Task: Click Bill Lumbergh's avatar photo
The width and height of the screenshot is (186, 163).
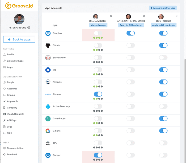Action: [x=96, y=17]
